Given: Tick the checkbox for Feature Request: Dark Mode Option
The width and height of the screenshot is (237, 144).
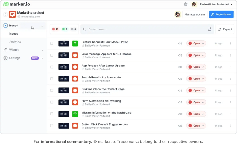Looking at the screenshot, I should click(51, 44).
